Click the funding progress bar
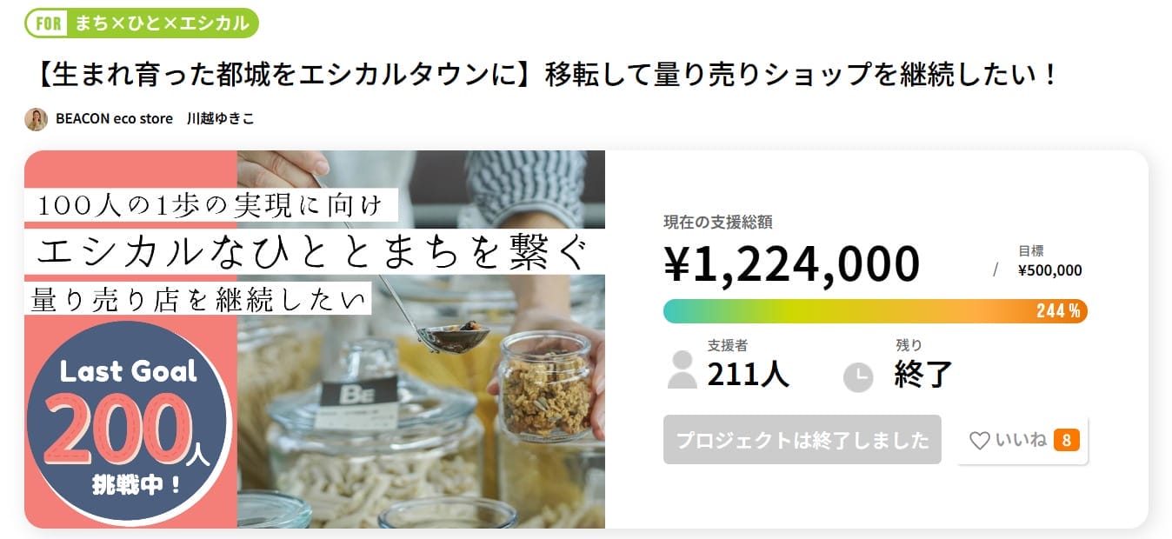 tap(843, 311)
